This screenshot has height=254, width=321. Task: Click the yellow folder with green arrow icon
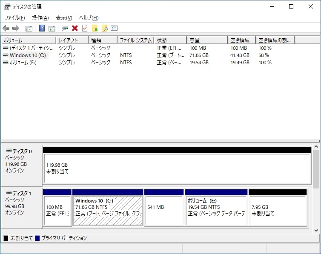click(x=95, y=28)
